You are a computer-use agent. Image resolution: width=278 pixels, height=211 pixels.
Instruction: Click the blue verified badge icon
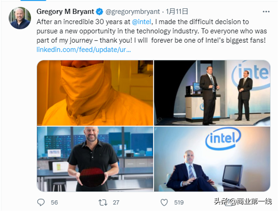click(x=99, y=12)
